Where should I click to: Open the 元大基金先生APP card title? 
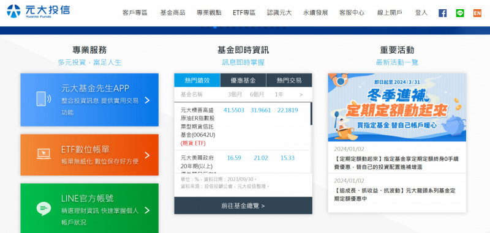pos(95,89)
